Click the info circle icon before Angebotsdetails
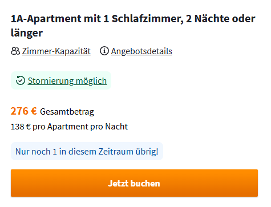Viewport: 271px width, 207px height. click(x=104, y=51)
